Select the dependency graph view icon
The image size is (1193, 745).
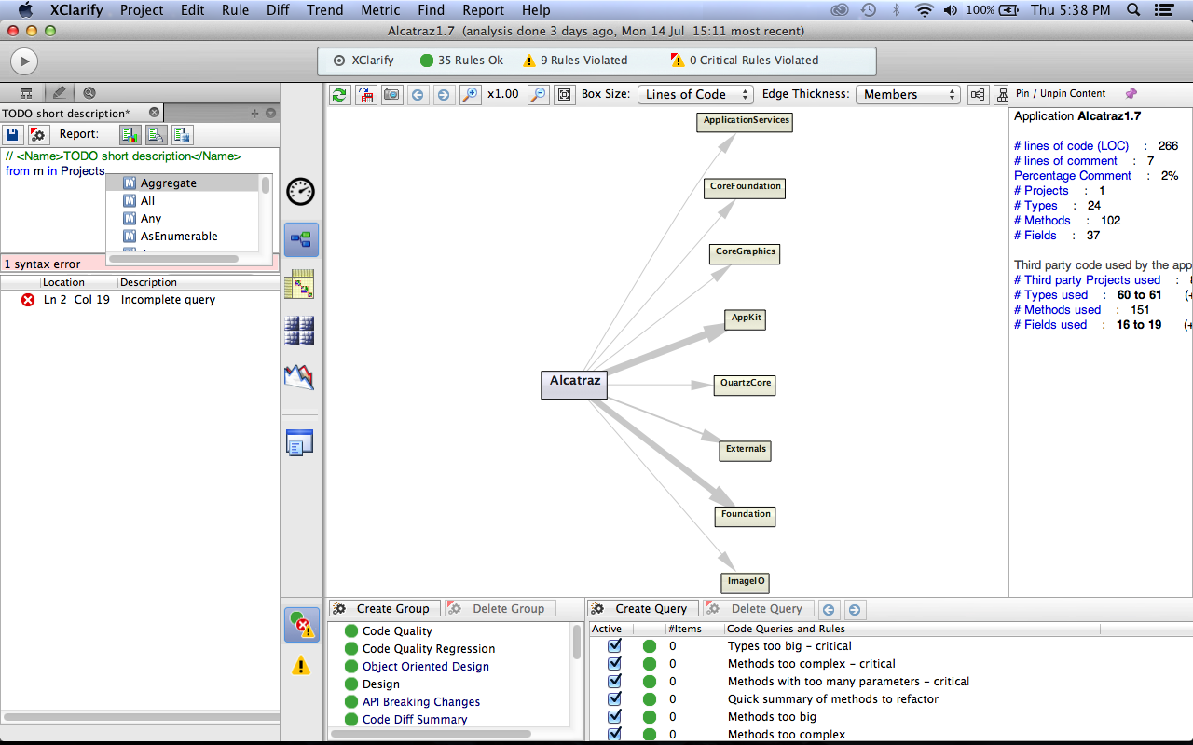[301, 239]
